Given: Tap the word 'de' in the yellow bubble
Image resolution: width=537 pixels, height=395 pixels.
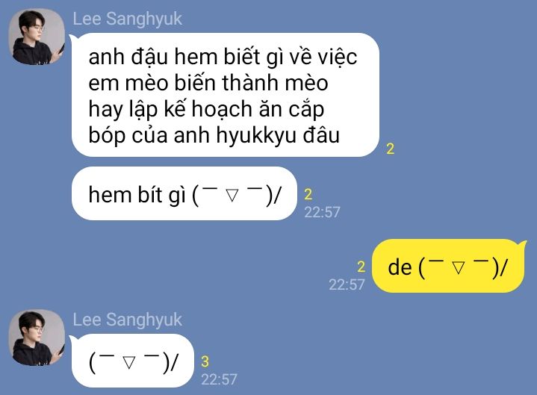Looking at the screenshot, I should 400,267.
